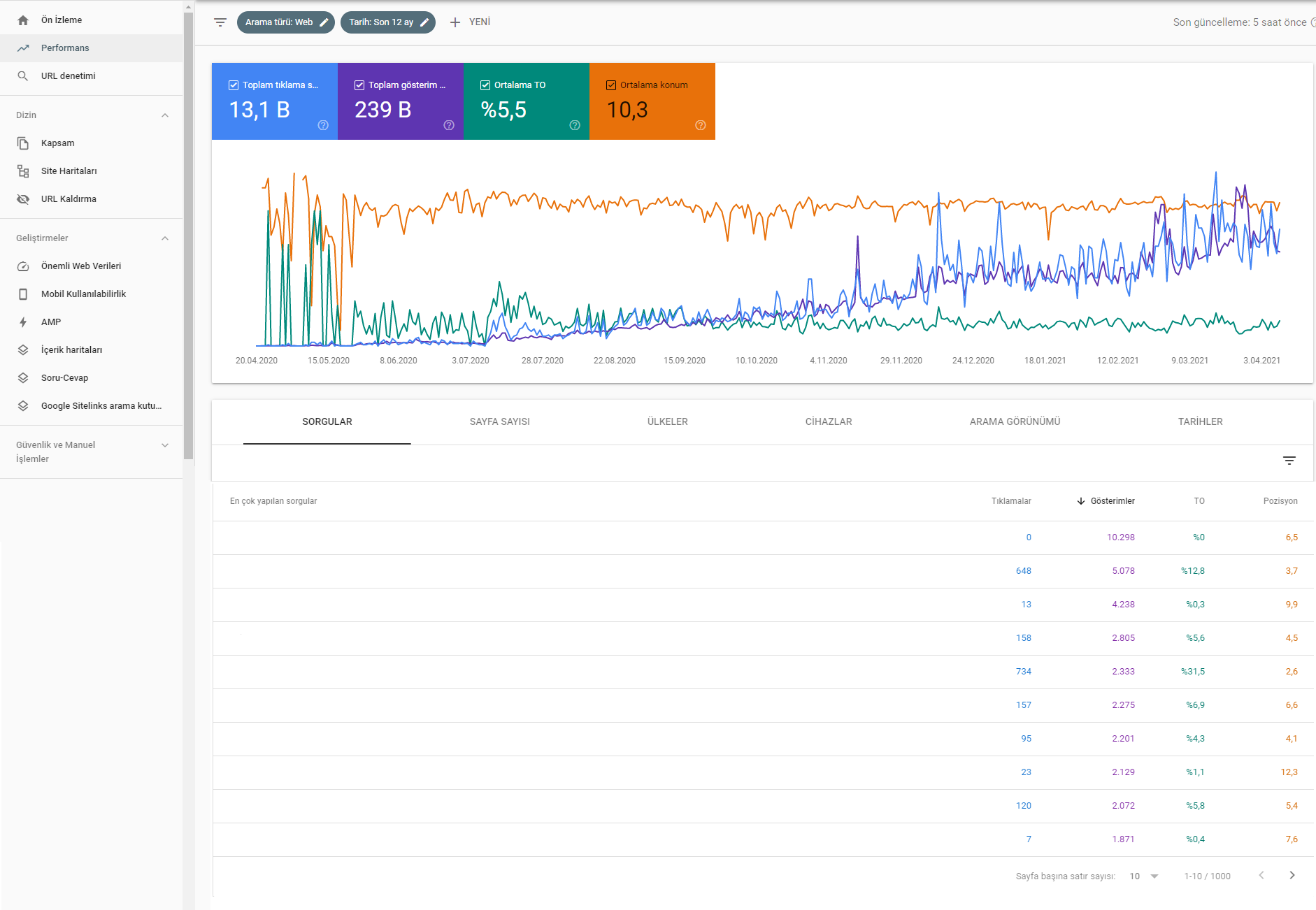Collapse the Dizin section
The image size is (1316, 910).
click(x=165, y=115)
